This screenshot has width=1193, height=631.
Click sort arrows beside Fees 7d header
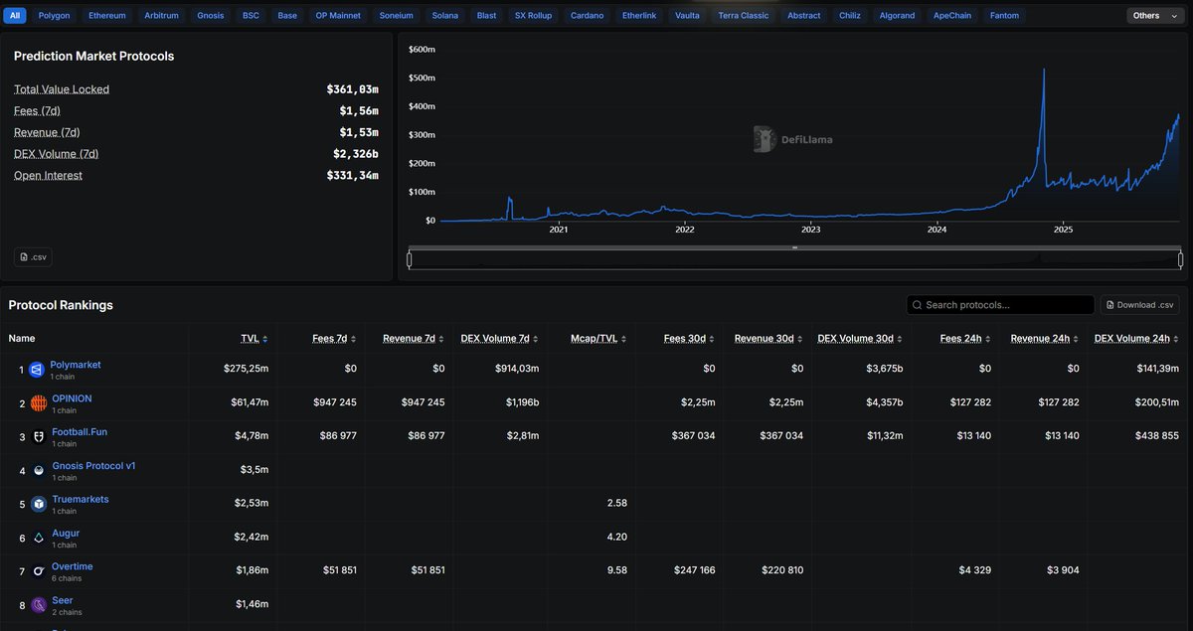(353, 339)
